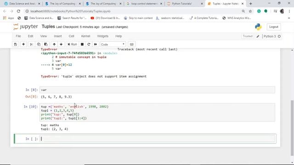Open the Chrome three-dot menu
294x165 pixels.
(x=289, y=11)
